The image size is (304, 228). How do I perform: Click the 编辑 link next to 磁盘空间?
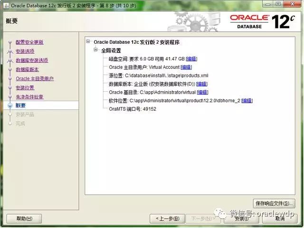[x=191, y=59]
